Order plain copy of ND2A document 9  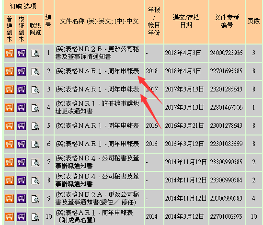click(9, 199)
